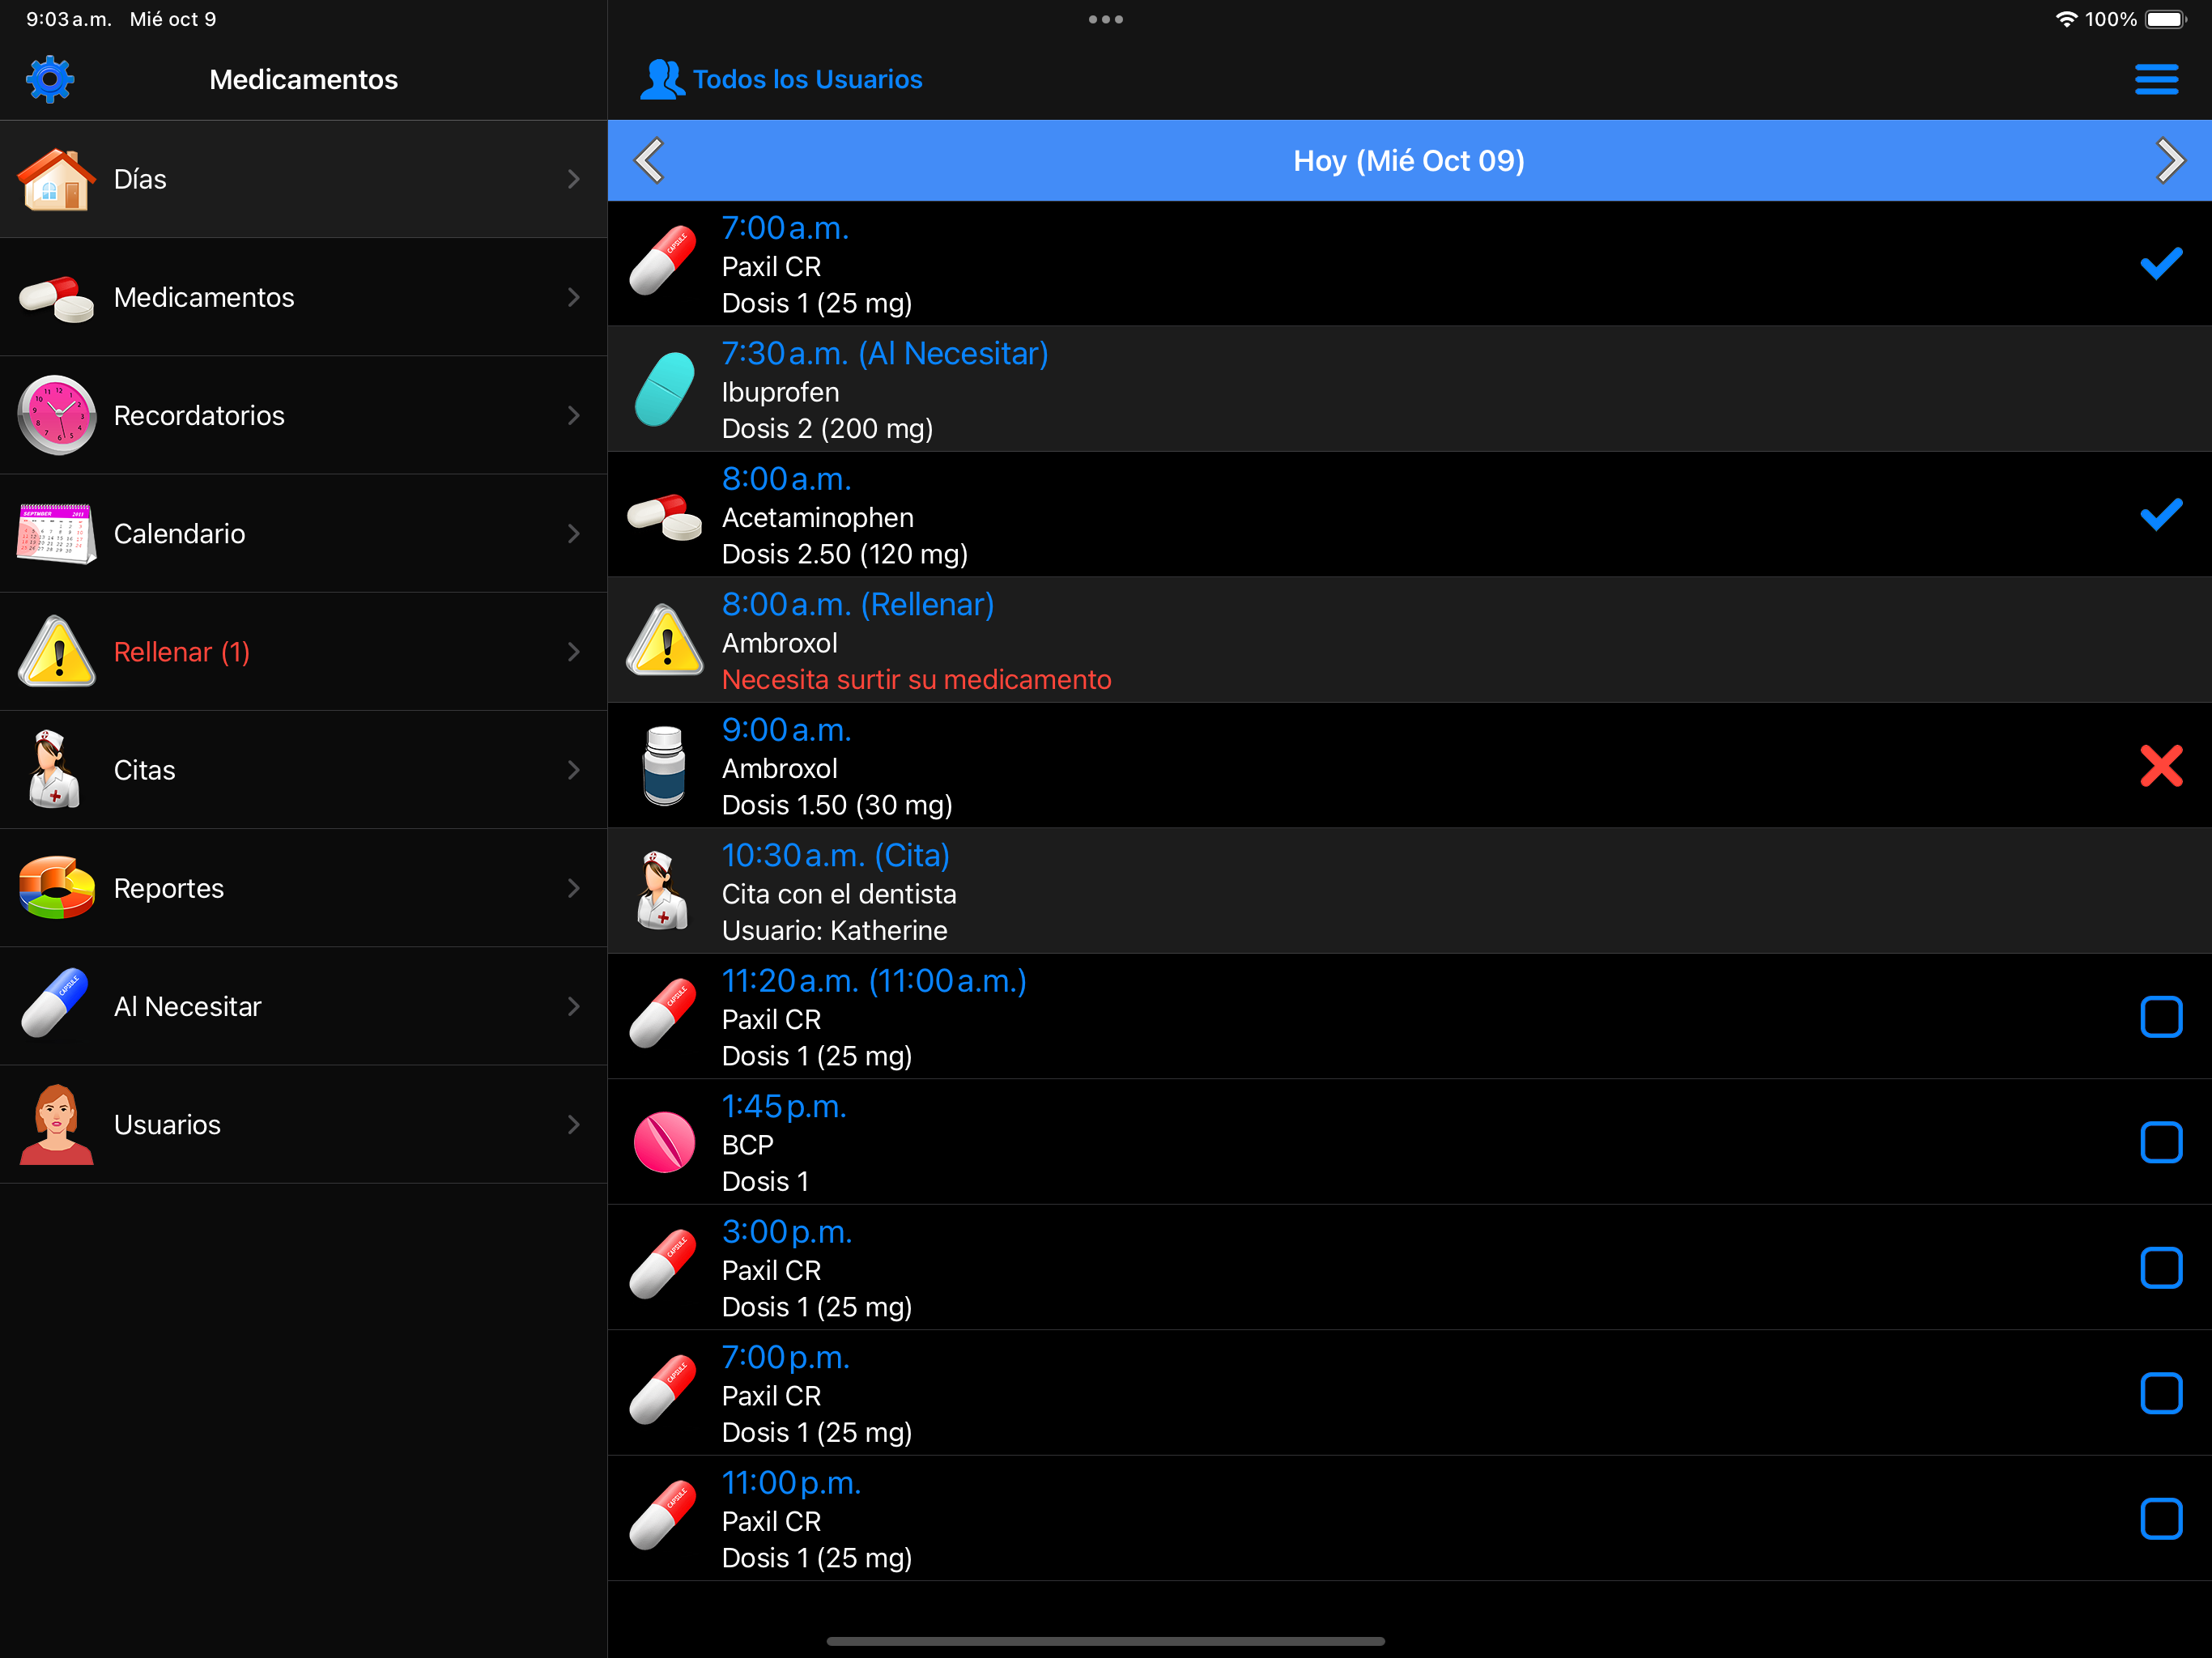Viewport: 2212px width, 1658px height.
Task: Tap the 'Usuario: Katherine' text
Action: point(834,930)
